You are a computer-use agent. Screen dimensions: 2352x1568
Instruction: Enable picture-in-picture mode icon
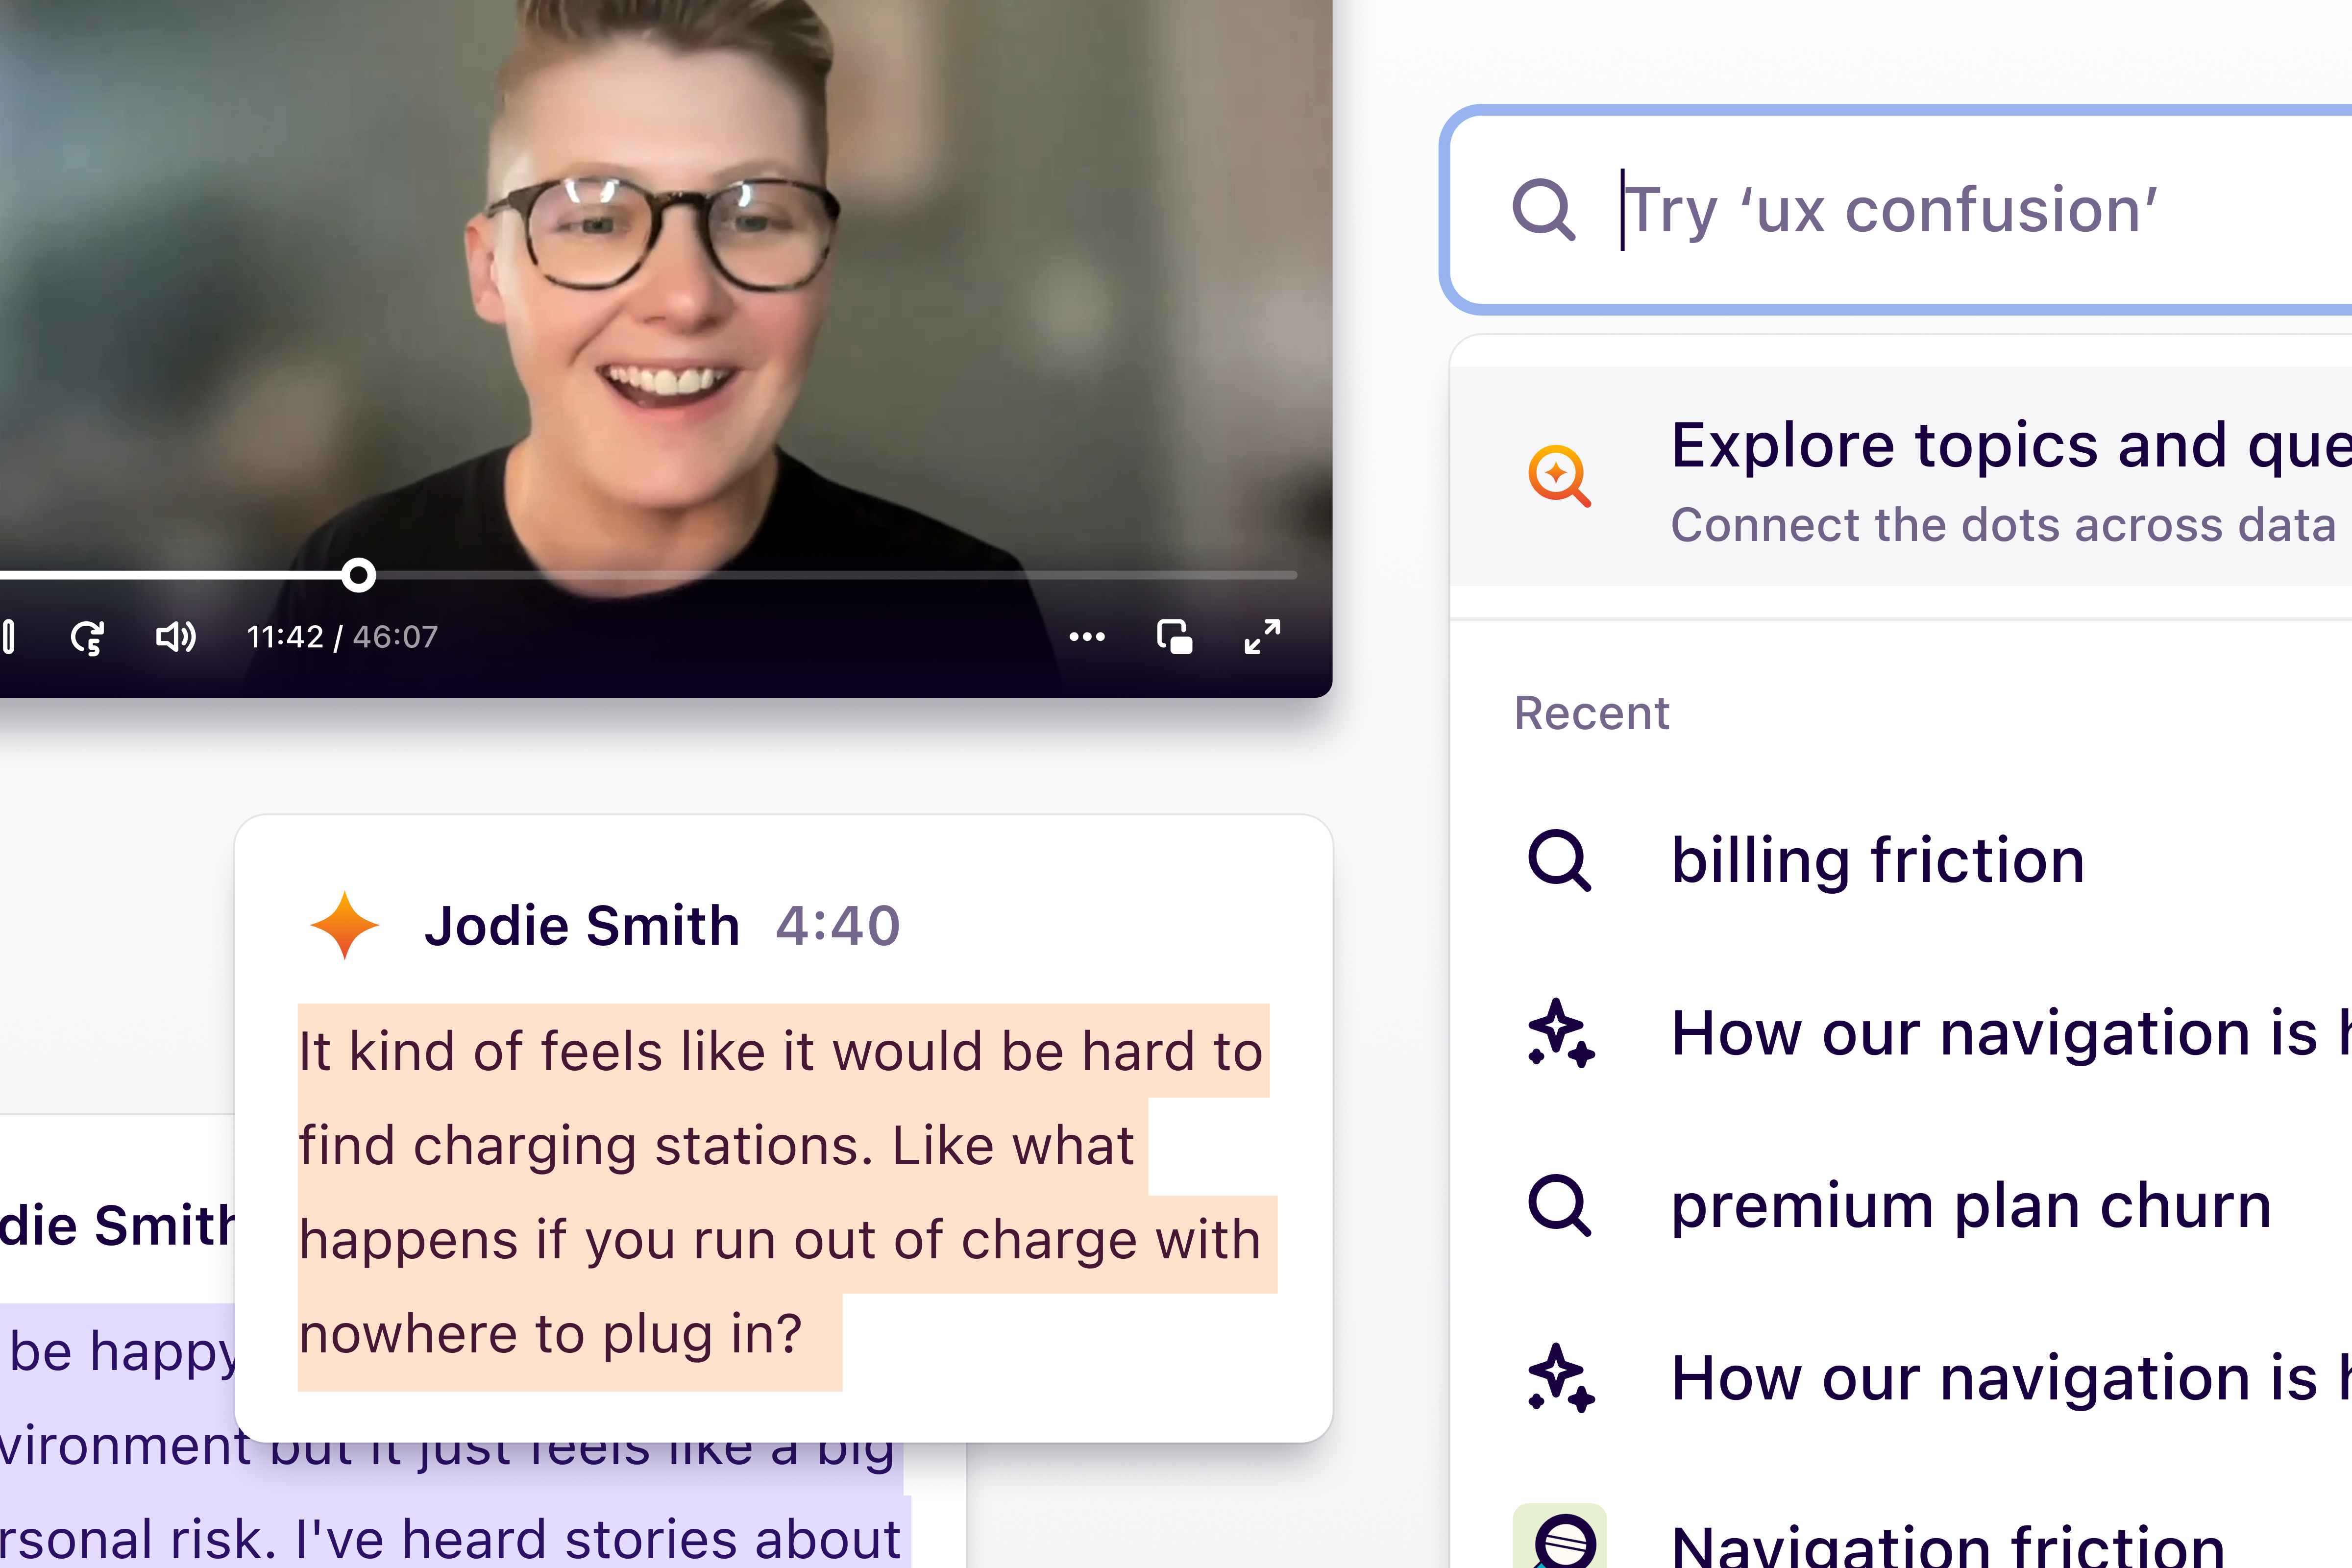tap(1174, 637)
